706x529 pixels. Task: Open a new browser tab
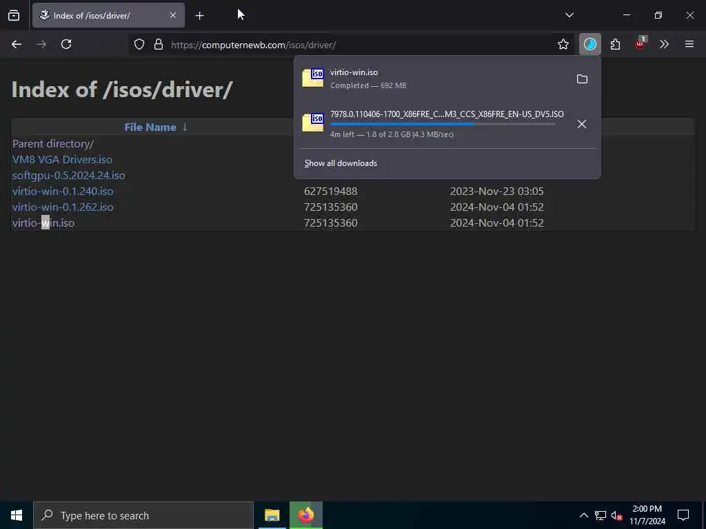(x=199, y=16)
